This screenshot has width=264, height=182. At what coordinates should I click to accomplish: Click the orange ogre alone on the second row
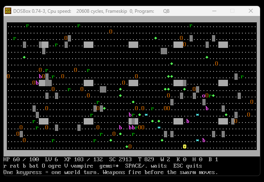(x=111, y=32)
